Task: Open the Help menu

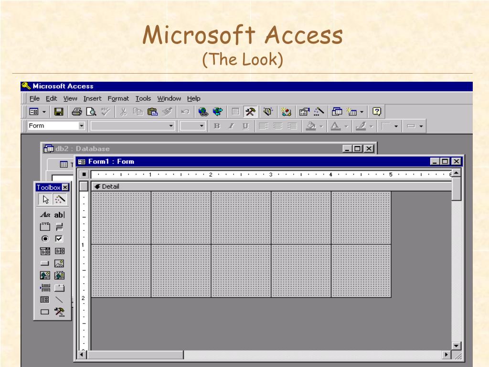Action: coord(194,98)
